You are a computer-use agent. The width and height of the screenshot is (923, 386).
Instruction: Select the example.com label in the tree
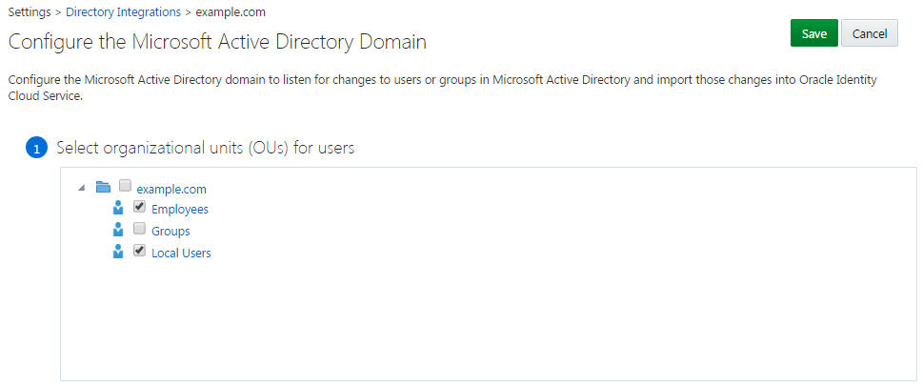pos(171,189)
